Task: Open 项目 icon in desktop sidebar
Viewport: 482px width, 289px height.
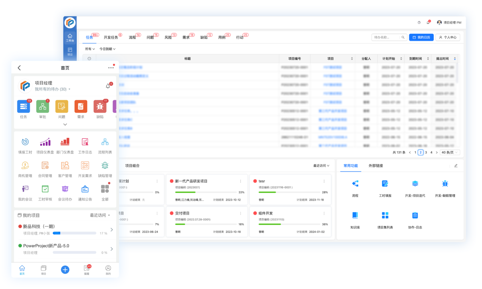Action: pos(70,52)
